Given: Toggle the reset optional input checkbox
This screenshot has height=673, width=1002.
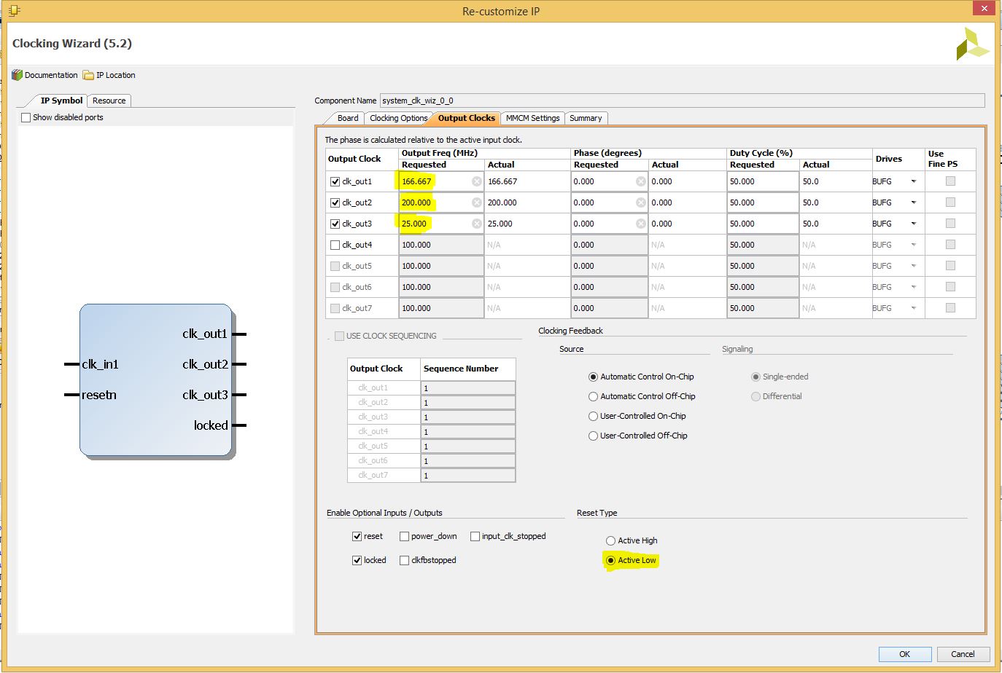Looking at the screenshot, I should tap(357, 536).
